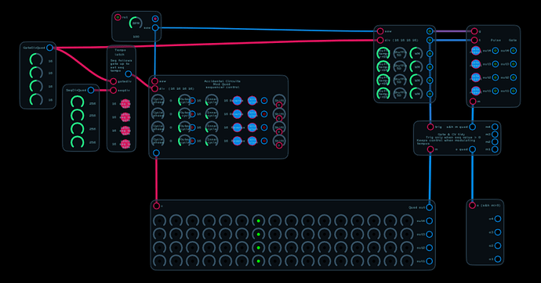Click the c input port on step sequencer

tap(156, 206)
